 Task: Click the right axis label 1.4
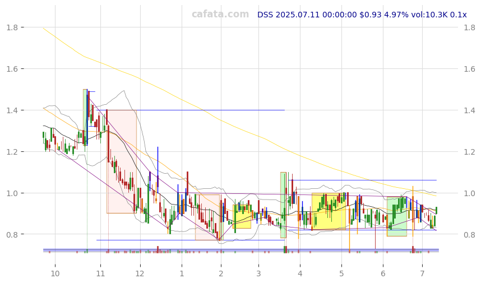pos(470,110)
